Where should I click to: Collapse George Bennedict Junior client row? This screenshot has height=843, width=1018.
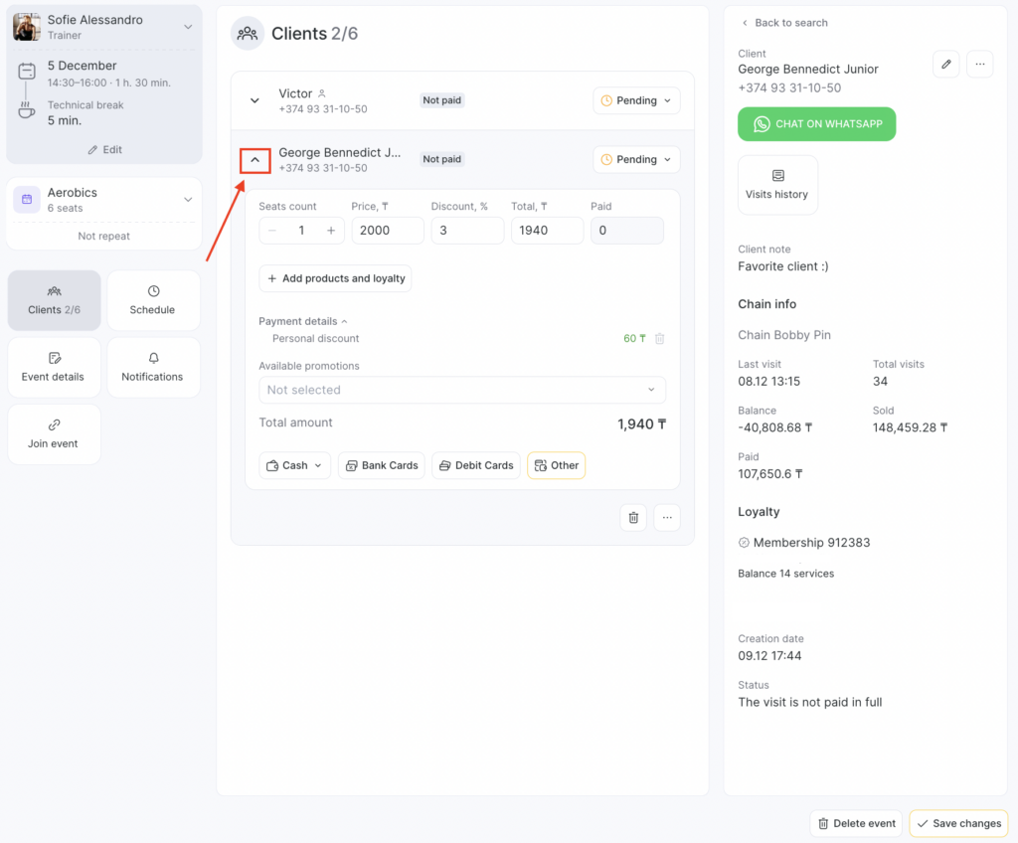[255, 160]
